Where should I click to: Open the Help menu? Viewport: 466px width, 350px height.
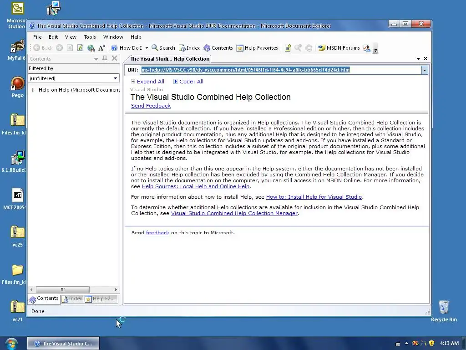(136, 37)
